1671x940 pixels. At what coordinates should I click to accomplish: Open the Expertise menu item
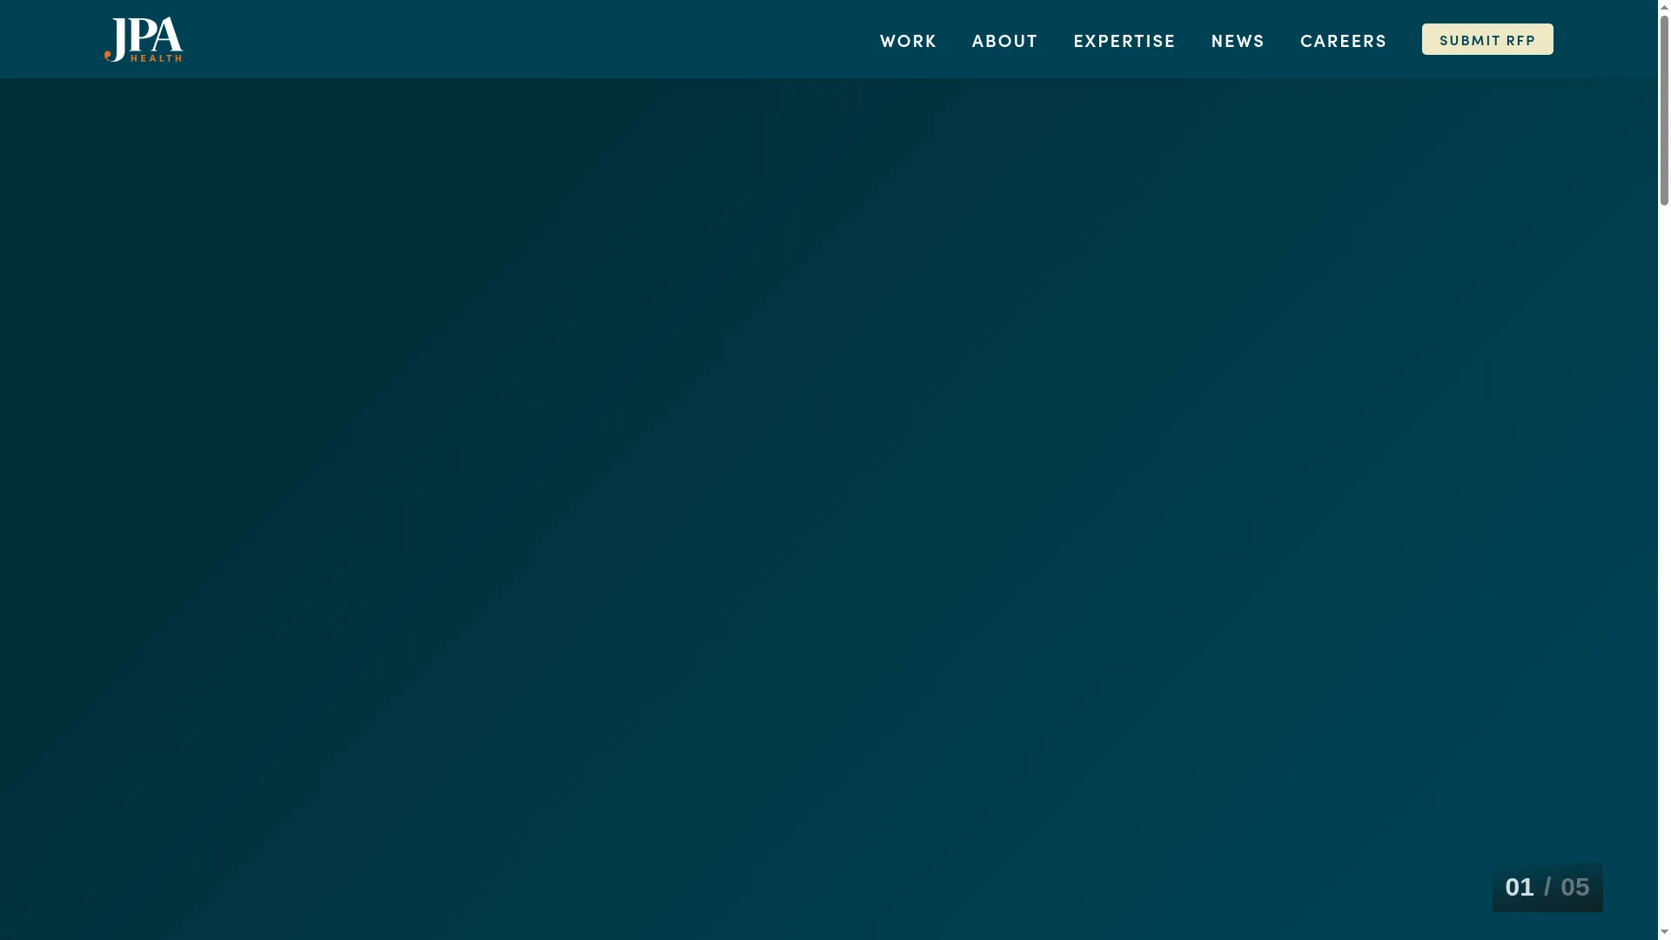(1124, 41)
